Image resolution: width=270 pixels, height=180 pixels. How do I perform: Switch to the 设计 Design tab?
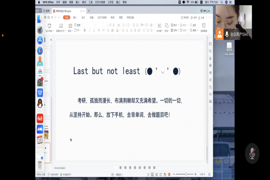pos(83,17)
